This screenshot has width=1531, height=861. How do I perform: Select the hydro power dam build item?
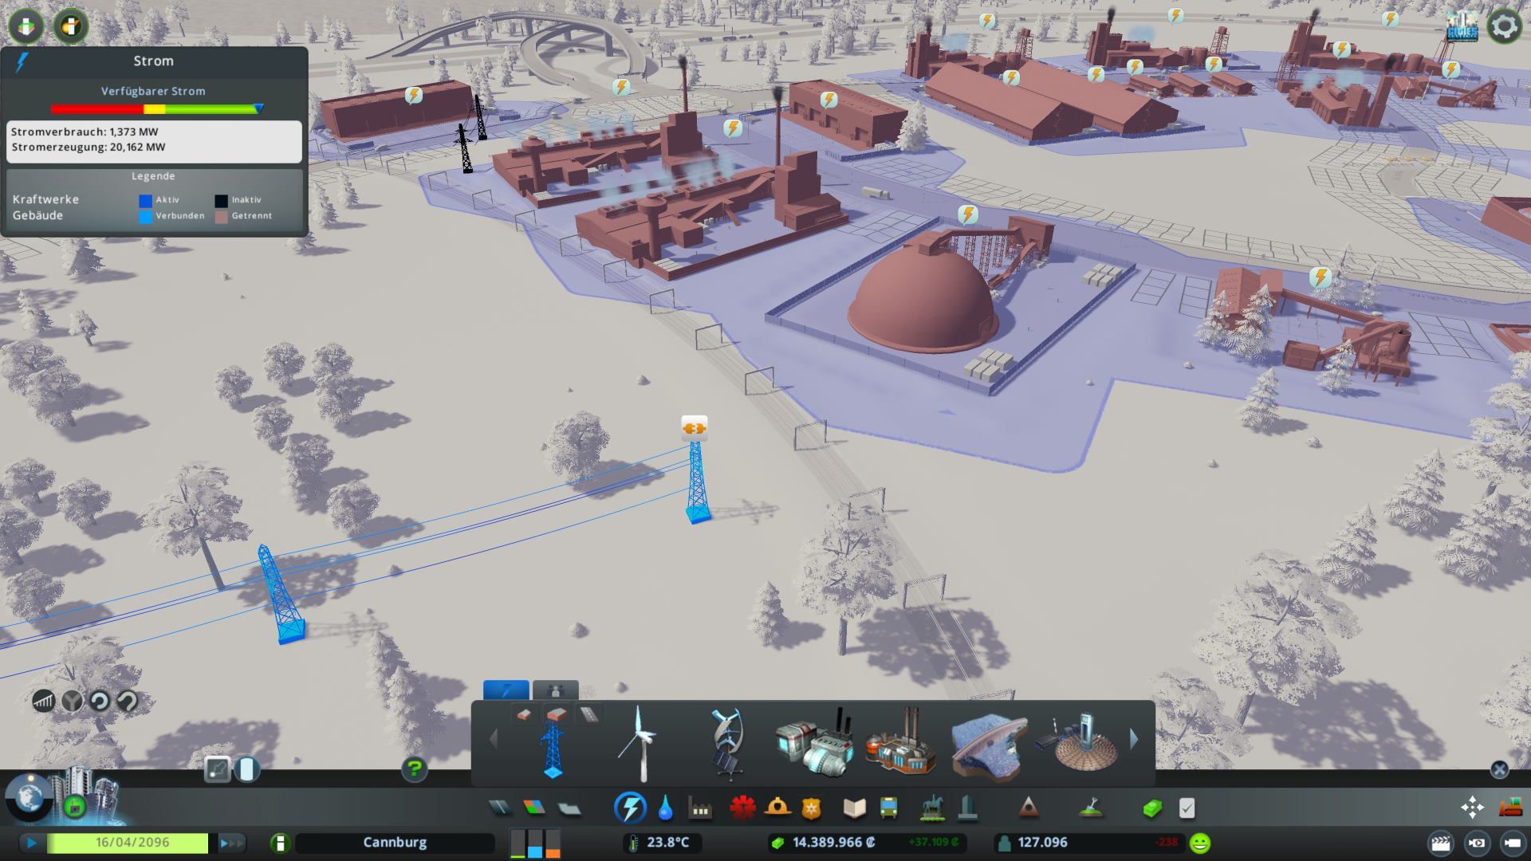point(987,745)
